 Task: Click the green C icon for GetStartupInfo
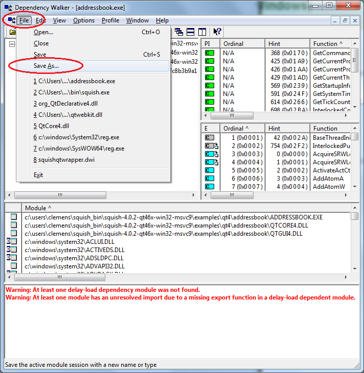point(210,86)
